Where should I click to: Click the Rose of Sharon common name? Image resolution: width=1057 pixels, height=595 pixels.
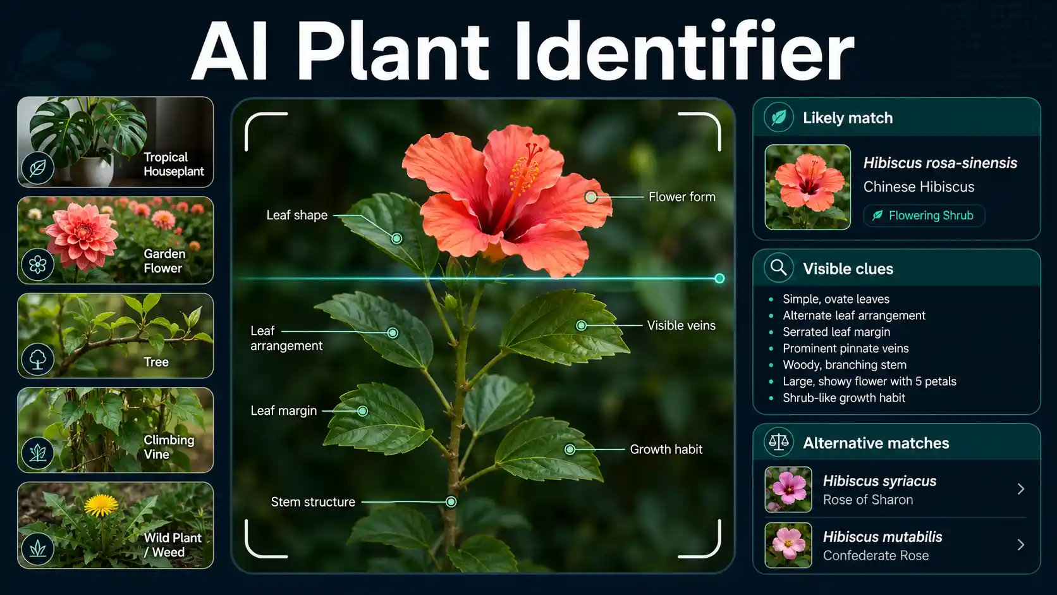point(867,500)
